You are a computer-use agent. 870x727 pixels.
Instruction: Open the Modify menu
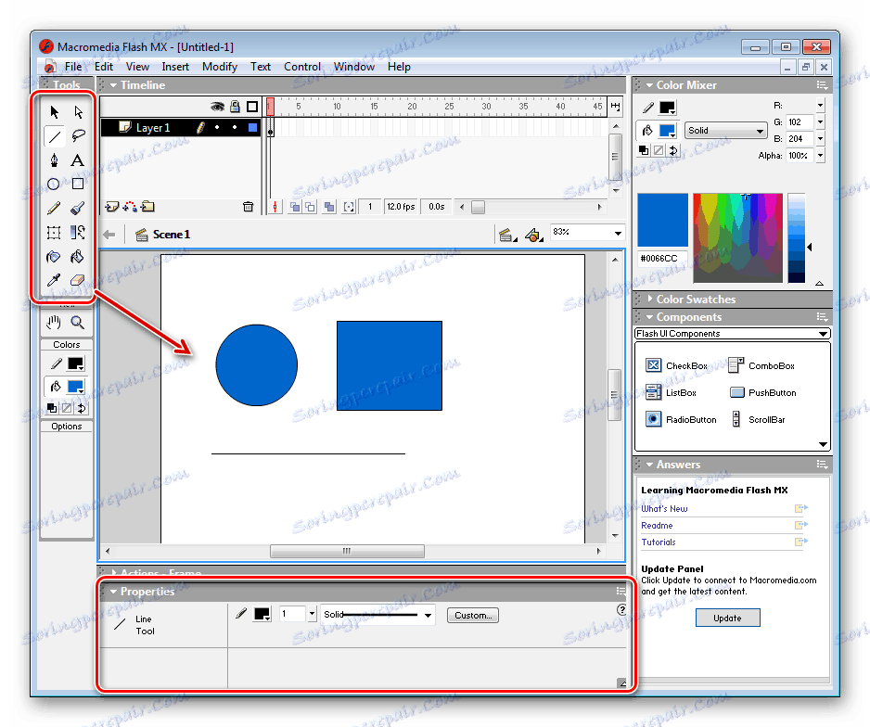tap(219, 66)
